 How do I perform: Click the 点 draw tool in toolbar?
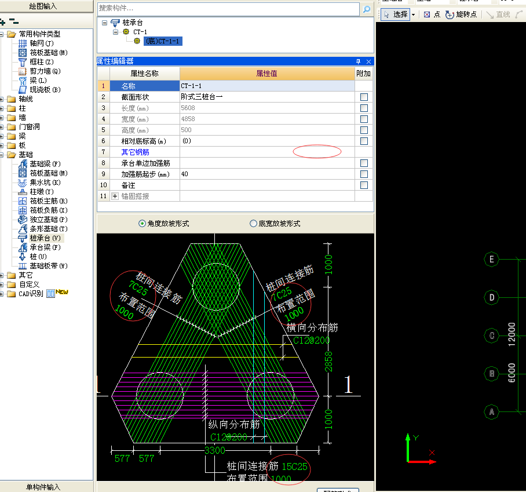point(432,14)
